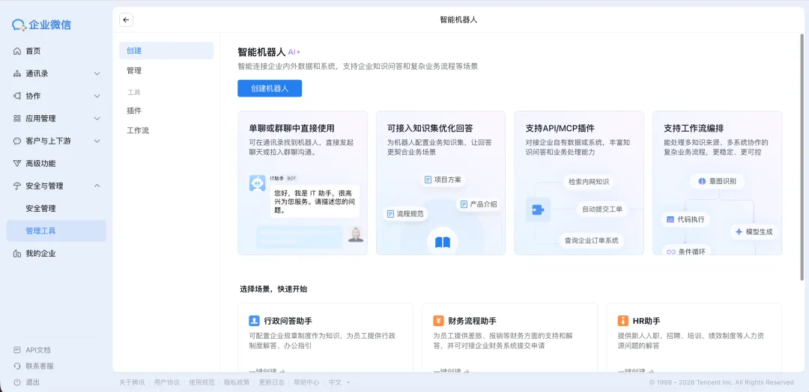Viewport: 809px width, 392px height.
Task: Click the 应用管理 grid icon
Action: [x=17, y=118]
